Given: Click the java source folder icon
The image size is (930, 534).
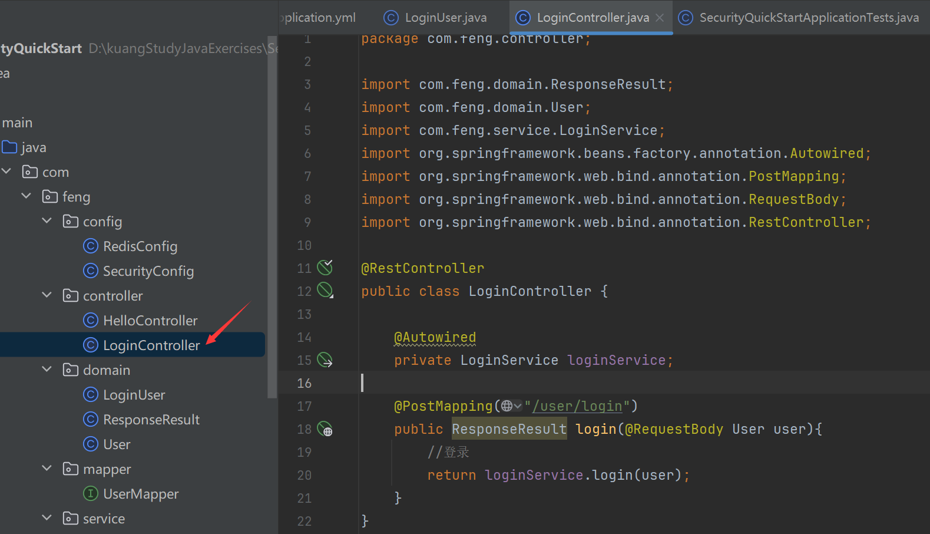Looking at the screenshot, I should click(9, 147).
